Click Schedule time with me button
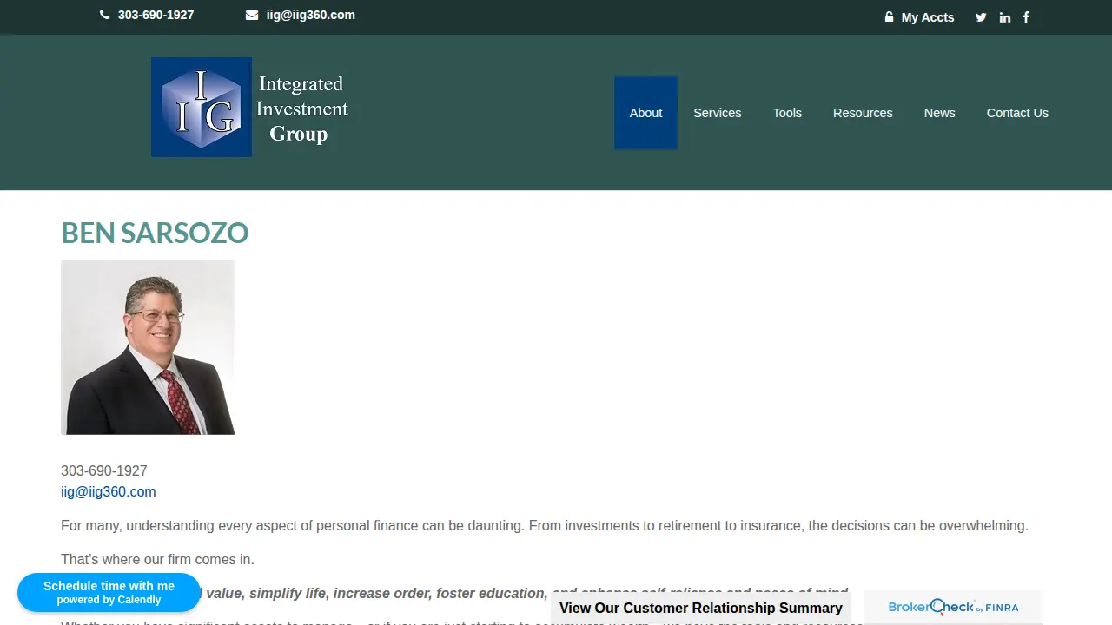Image resolution: width=1112 pixels, height=625 pixels. click(109, 592)
